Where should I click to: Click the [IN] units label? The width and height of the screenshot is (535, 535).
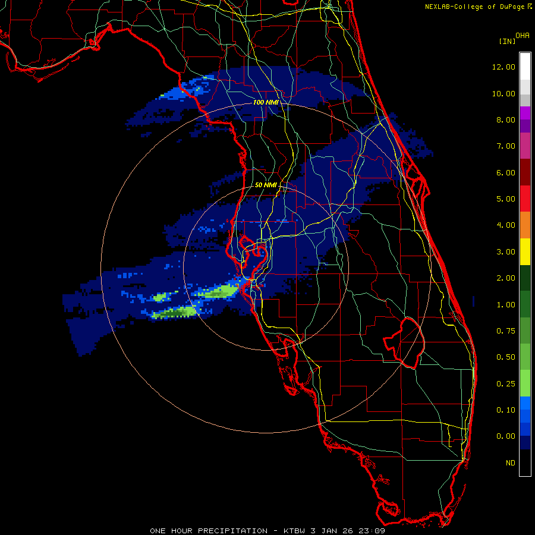508,41
